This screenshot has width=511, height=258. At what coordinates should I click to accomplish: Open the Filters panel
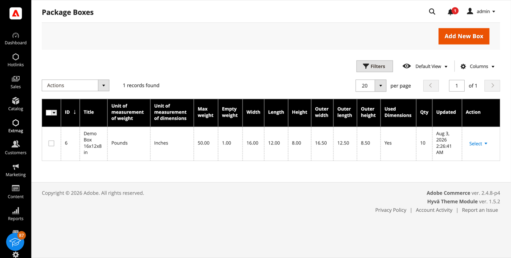(374, 66)
